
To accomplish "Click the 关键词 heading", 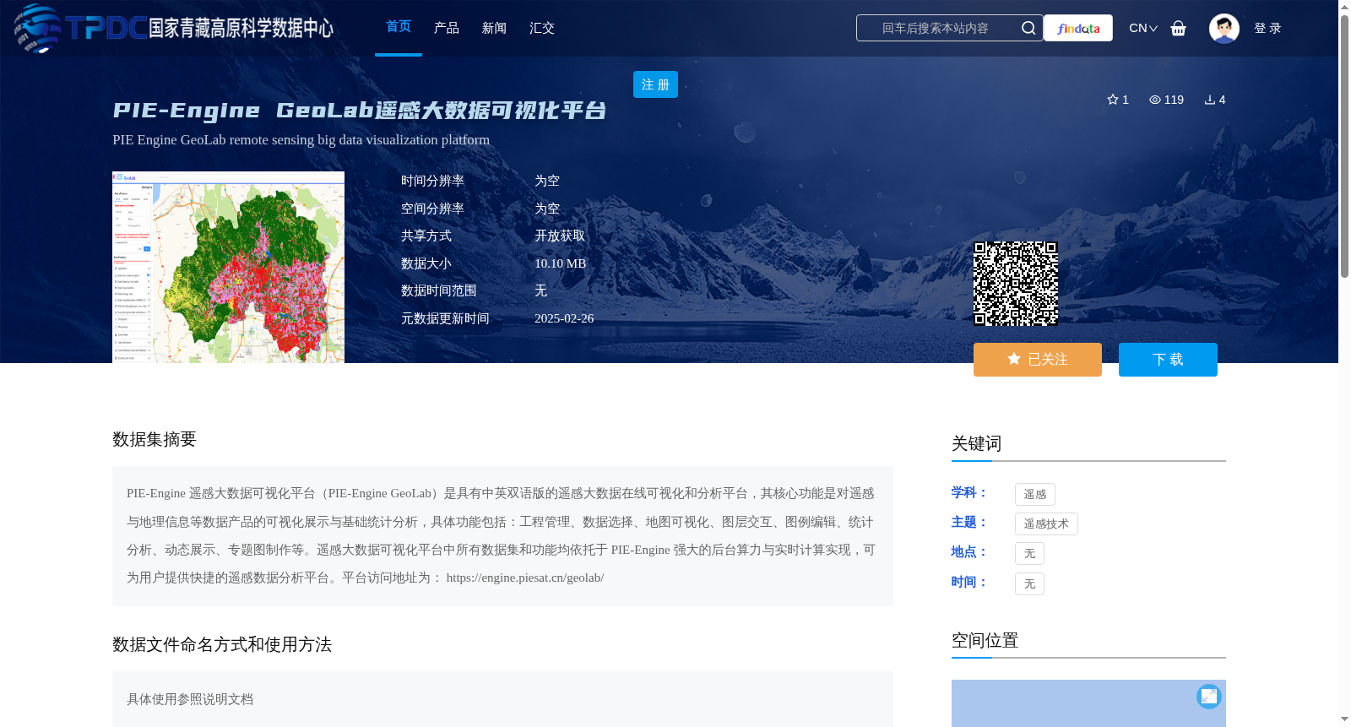I will point(976,444).
